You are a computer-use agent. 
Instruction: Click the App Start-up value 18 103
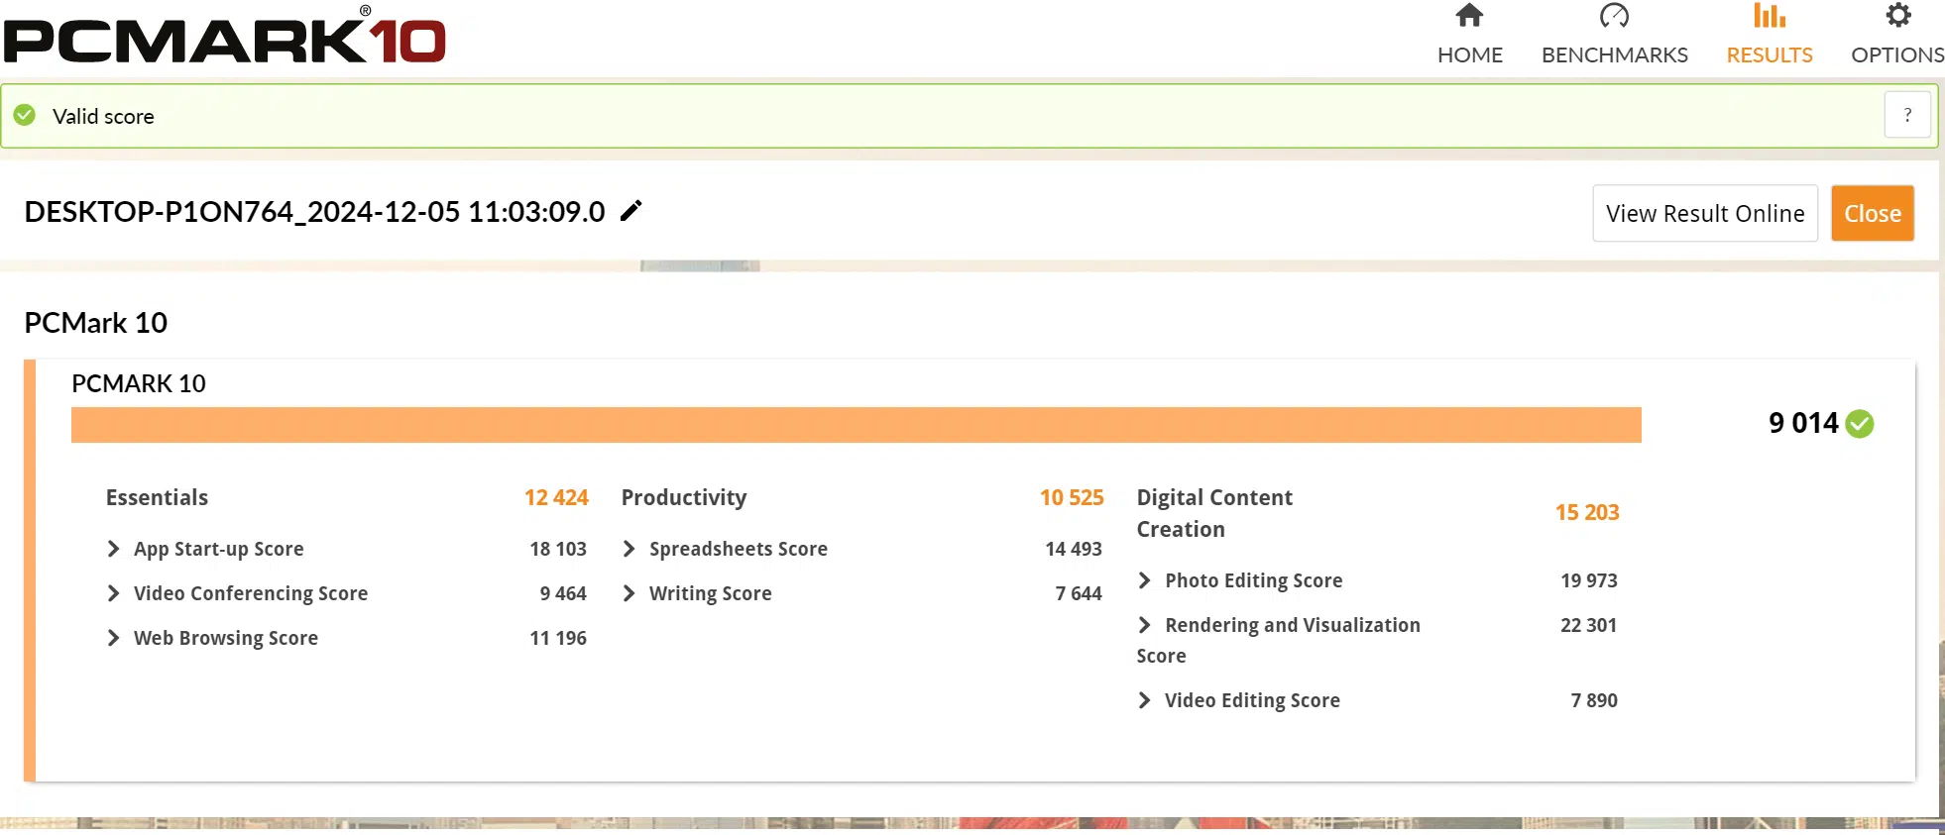click(558, 549)
